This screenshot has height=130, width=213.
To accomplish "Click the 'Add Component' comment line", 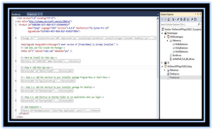I will pyautogui.click(x=31, y=107).
